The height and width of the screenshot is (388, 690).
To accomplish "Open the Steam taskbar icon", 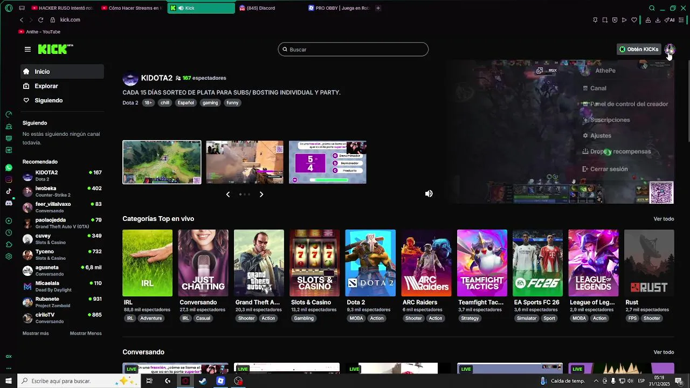I will point(203,381).
